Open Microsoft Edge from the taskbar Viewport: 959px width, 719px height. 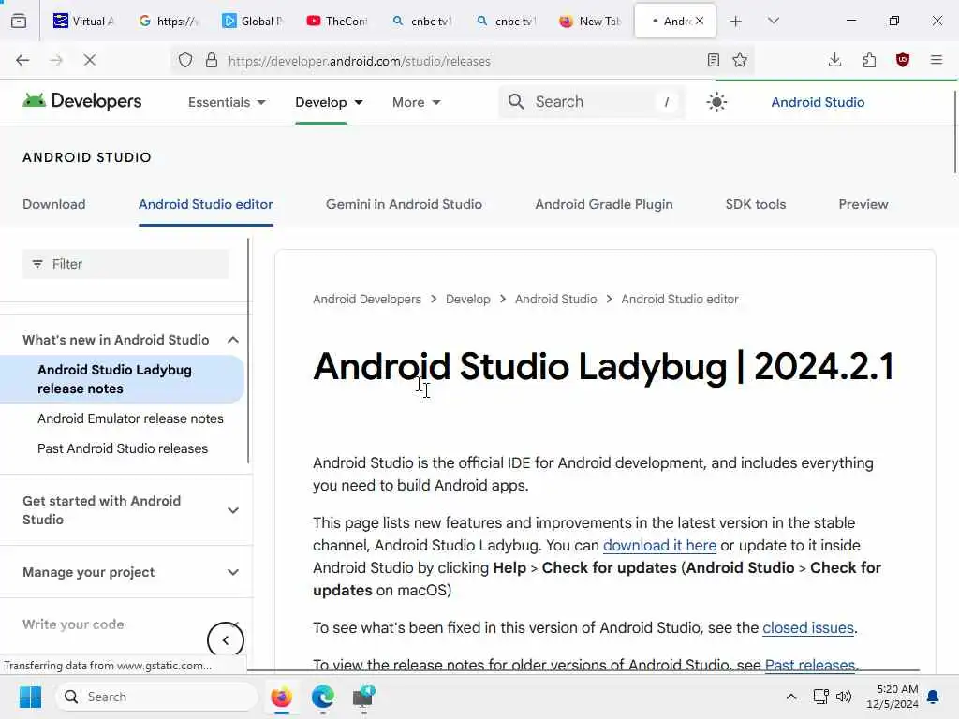323,697
